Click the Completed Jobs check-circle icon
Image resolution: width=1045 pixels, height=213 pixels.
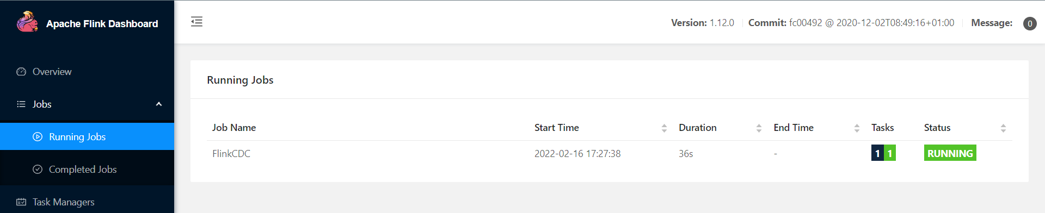click(38, 170)
